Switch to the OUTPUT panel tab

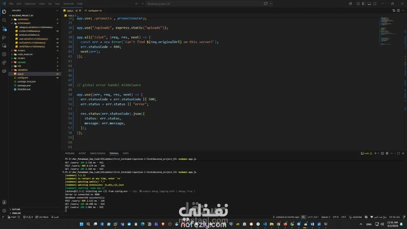(82, 153)
